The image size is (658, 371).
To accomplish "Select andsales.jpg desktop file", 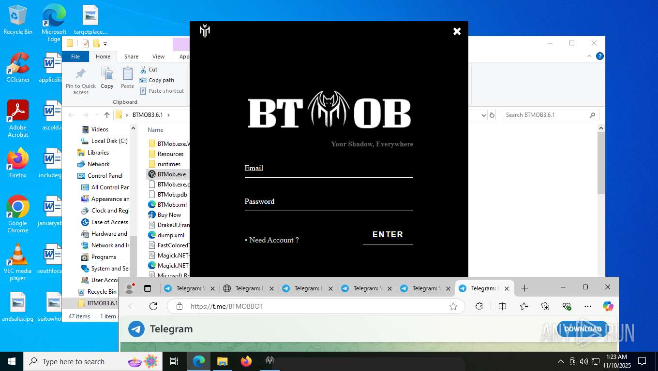I will pos(18,308).
